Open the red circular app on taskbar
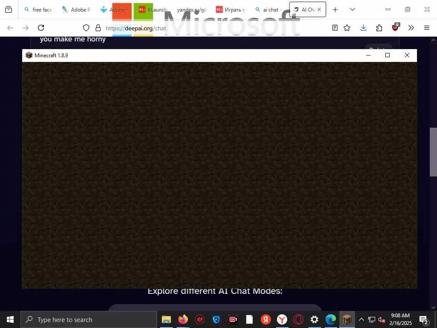Image resolution: width=437 pixels, height=328 pixels. tap(200, 319)
